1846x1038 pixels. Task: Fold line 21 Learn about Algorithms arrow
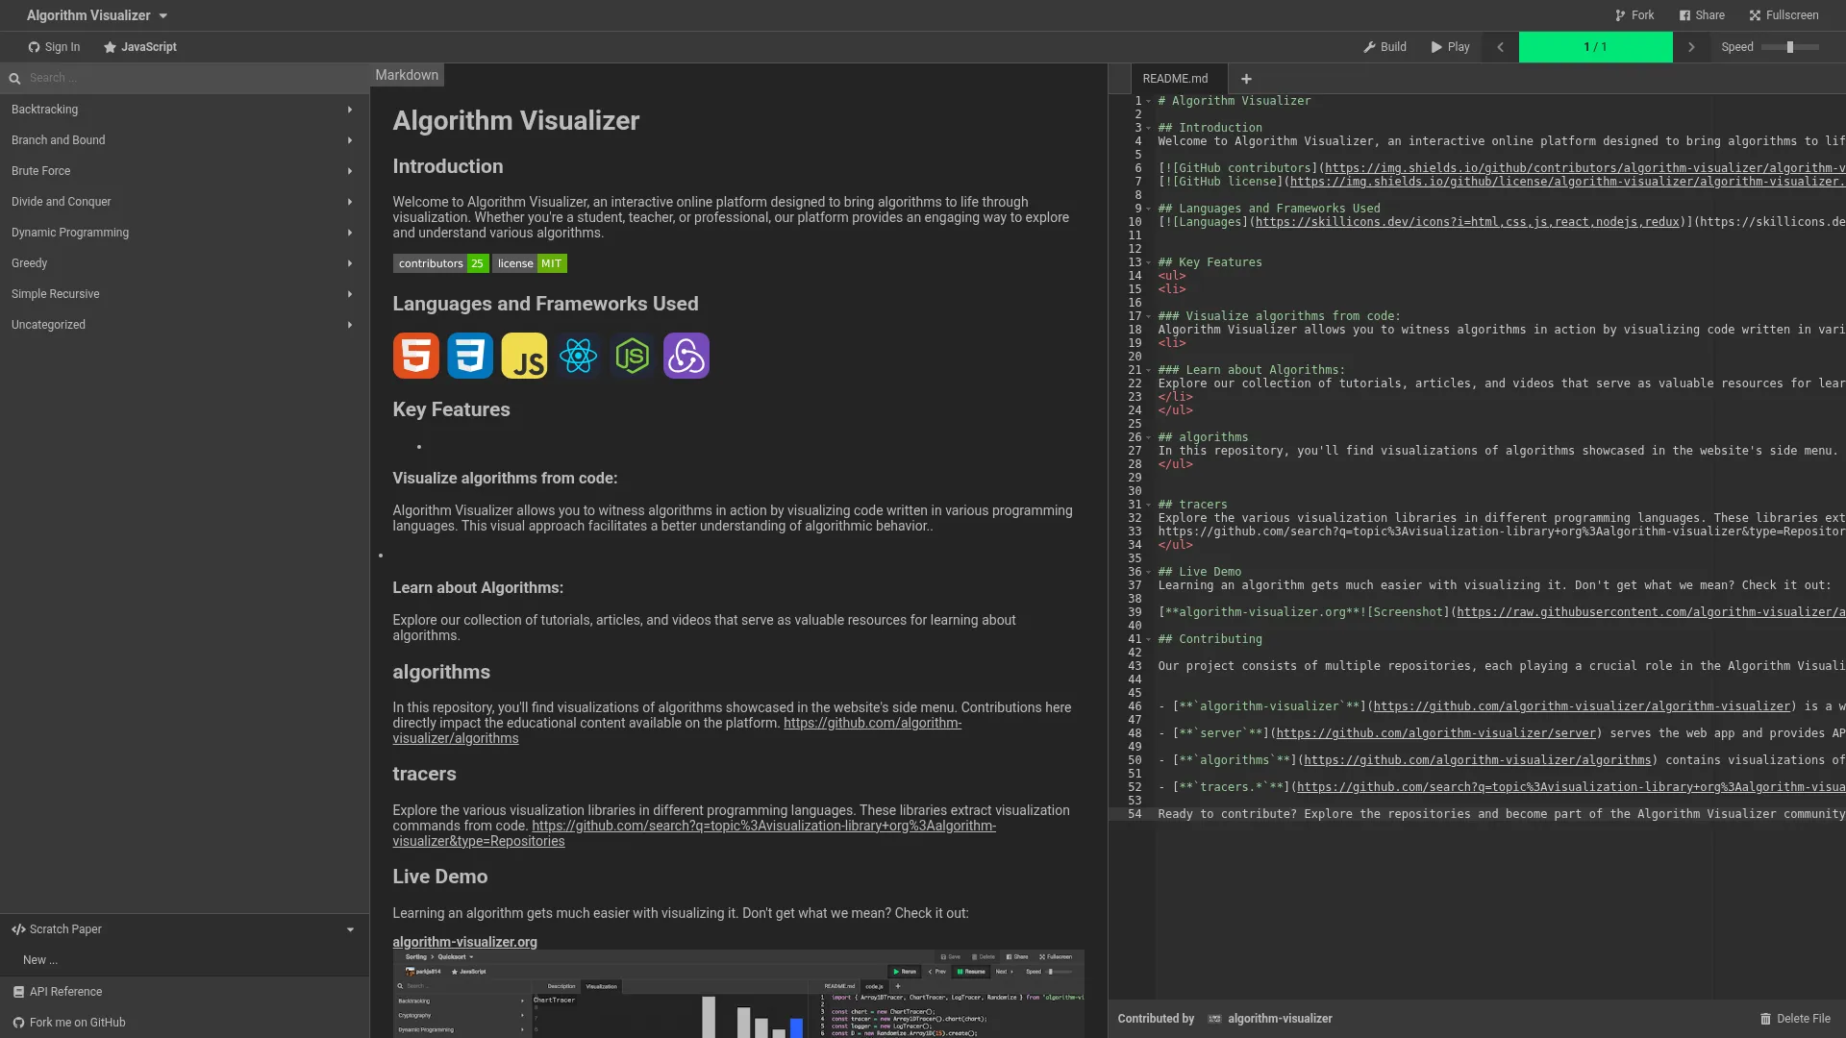pyautogui.click(x=1148, y=370)
